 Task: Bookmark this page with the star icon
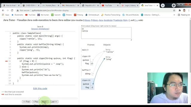174,10
